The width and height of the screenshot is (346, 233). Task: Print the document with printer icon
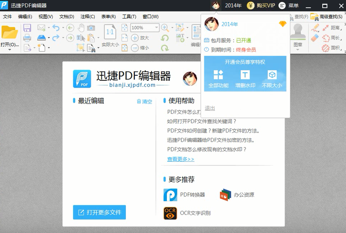click(x=27, y=38)
